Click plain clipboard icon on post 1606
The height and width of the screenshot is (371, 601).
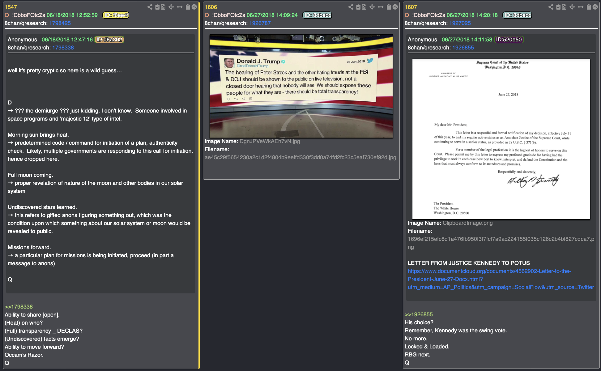(389, 7)
